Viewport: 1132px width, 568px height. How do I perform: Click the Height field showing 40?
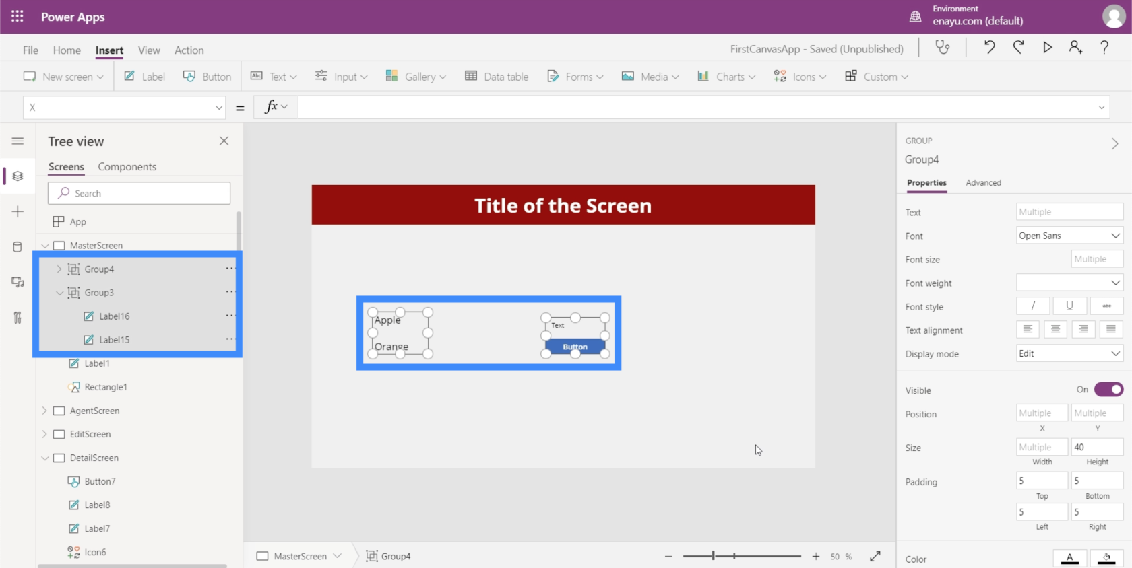[x=1097, y=447]
